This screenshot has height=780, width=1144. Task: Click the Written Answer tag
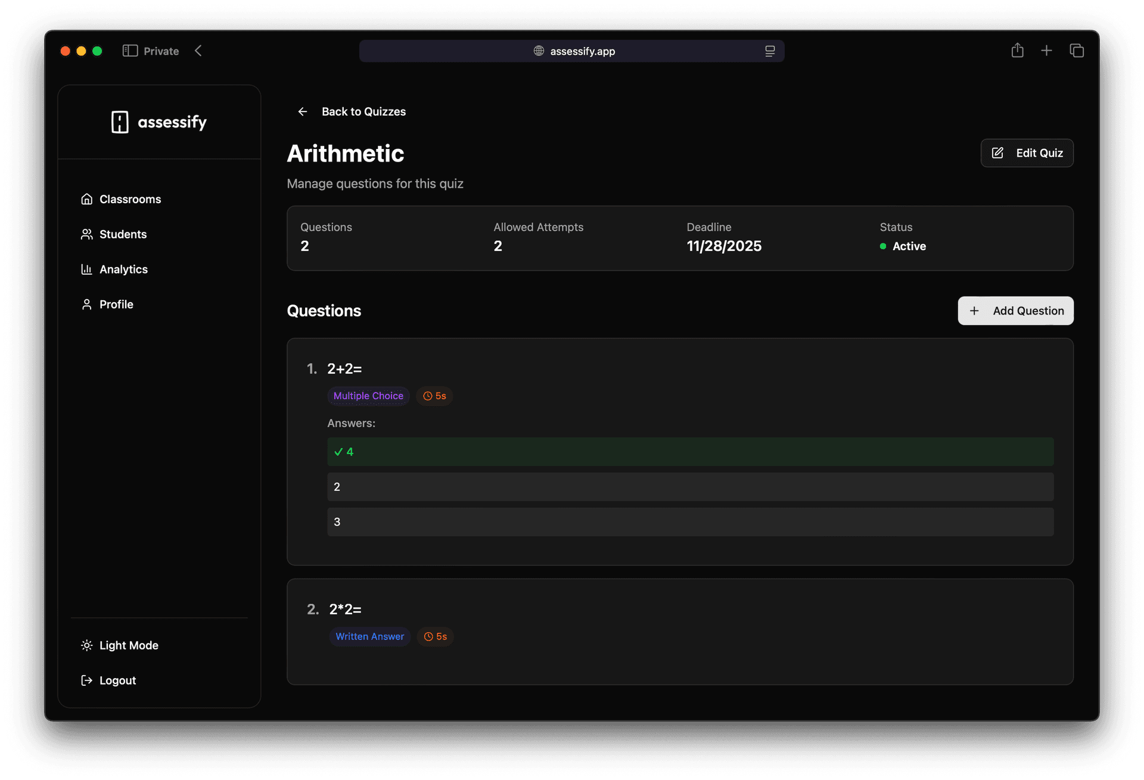[369, 636]
